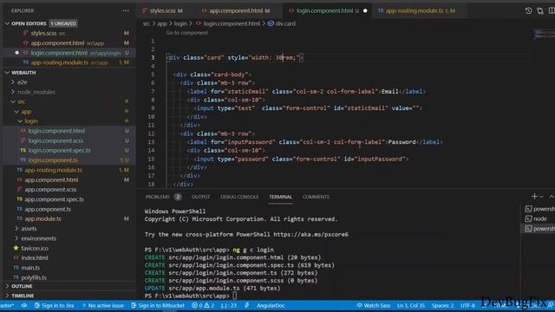Open errors and warnings count in status bar
Screen dimensions: 555x312
point(203,305)
